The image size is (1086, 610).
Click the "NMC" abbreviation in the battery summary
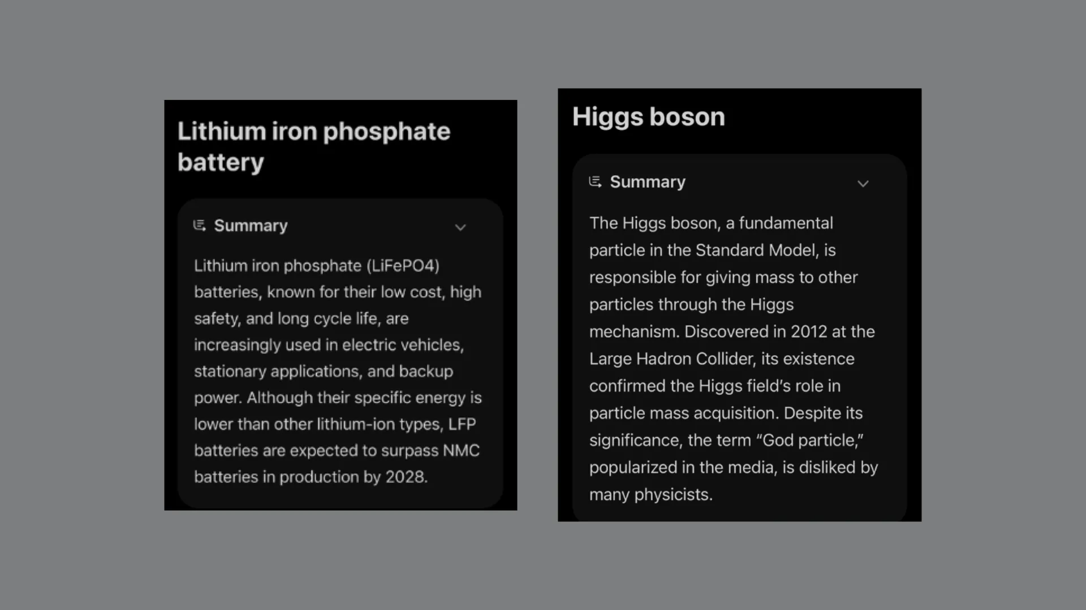(x=461, y=450)
